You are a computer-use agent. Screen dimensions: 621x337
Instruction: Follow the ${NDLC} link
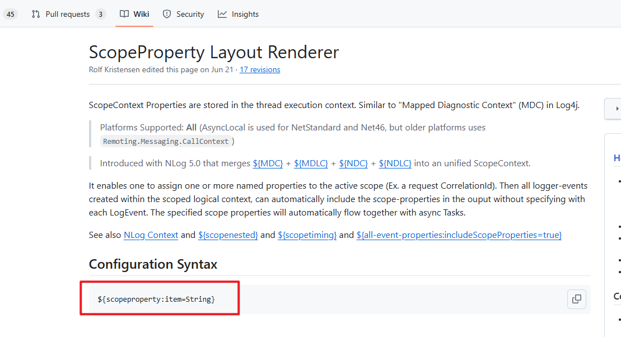click(395, 163)
